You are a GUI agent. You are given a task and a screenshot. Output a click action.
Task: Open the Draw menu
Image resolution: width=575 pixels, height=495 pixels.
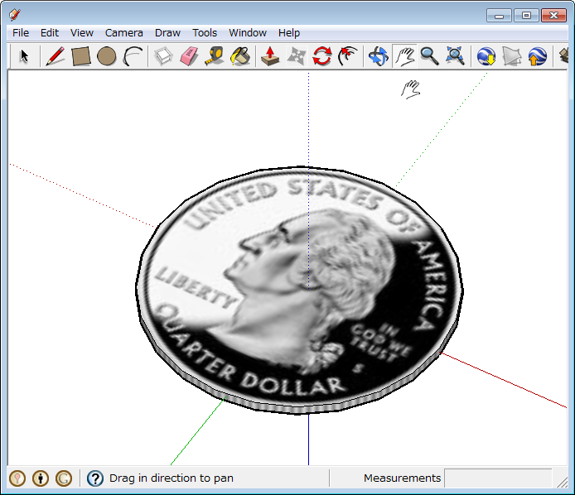167,33
